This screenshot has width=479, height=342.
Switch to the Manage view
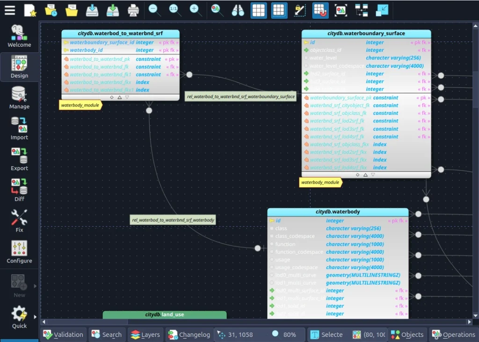[x=19, y=98]
